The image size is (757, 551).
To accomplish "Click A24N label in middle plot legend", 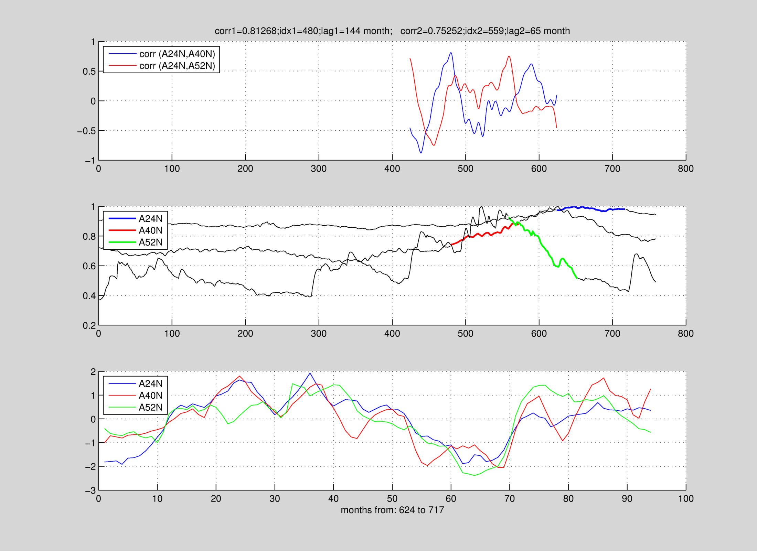I will click(x=150, y=219).
